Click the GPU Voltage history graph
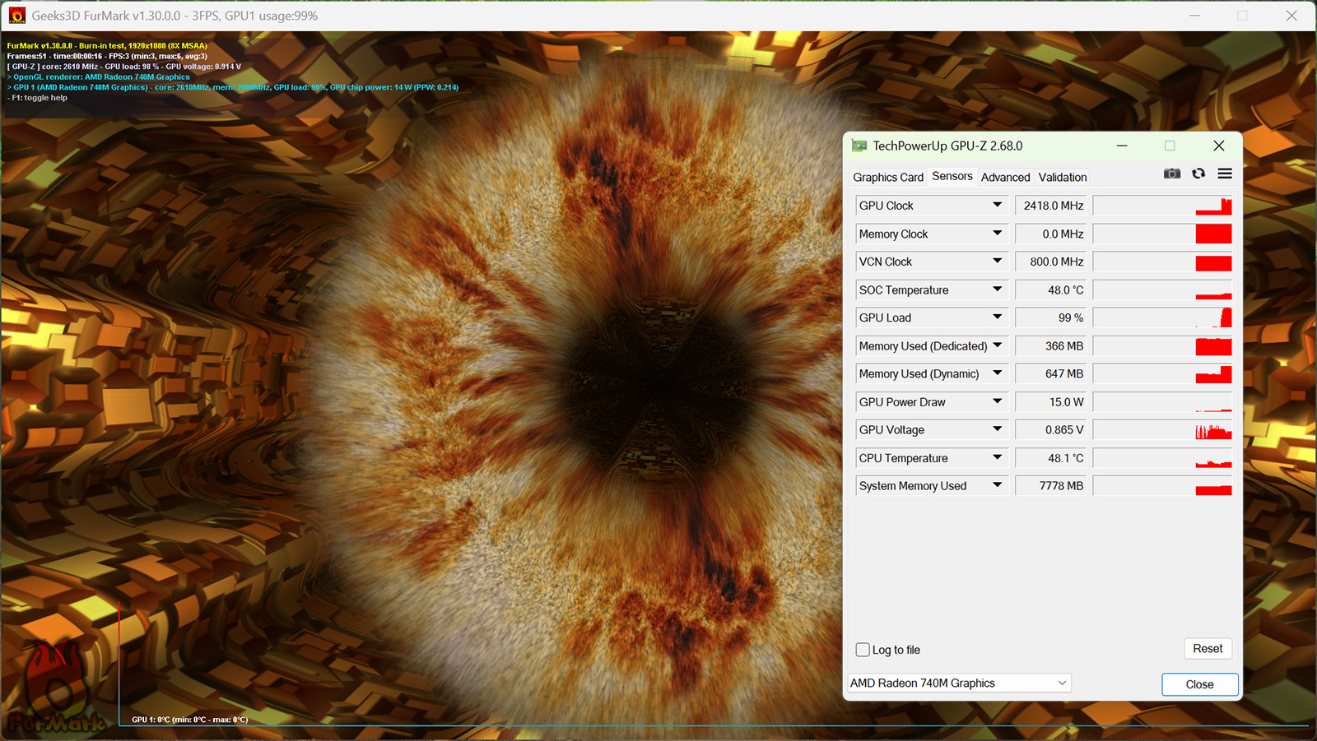Viewport: 1317px width, 741px height. tap(1162, 430)
